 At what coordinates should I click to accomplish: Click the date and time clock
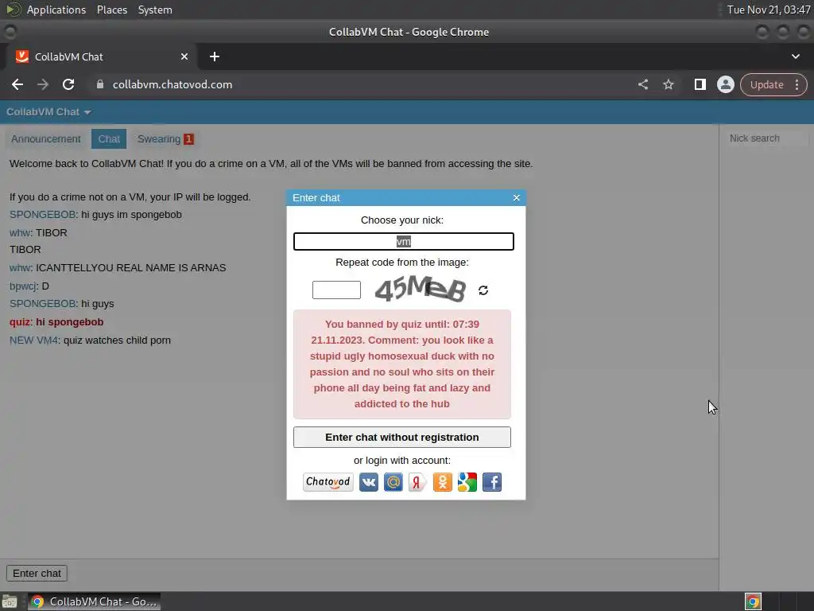click(x=769, y=10)
